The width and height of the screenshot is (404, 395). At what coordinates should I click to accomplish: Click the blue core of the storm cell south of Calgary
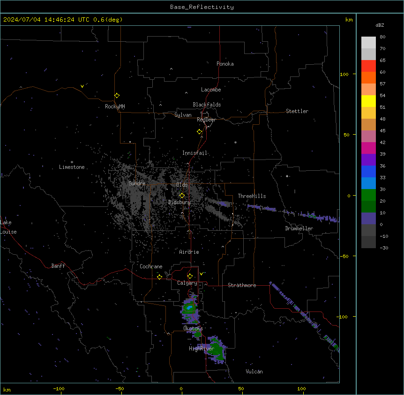coord(190,308)
